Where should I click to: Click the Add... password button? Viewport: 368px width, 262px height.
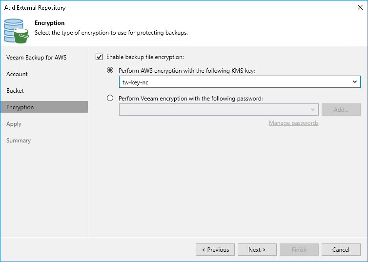click(341, 109)
